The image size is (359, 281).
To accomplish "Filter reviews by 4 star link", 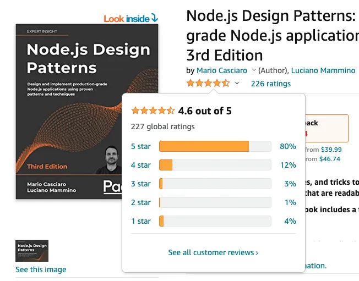I will [x=141, y=165].
